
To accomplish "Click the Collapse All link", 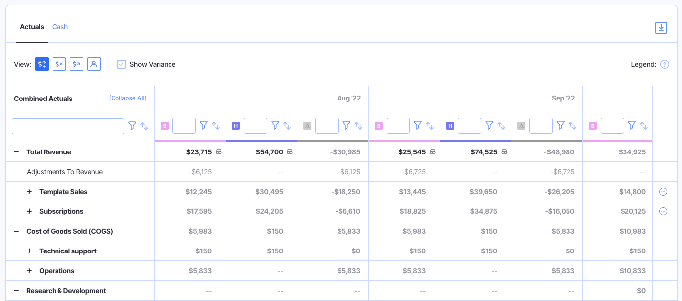I will click(x=128, y=98).
